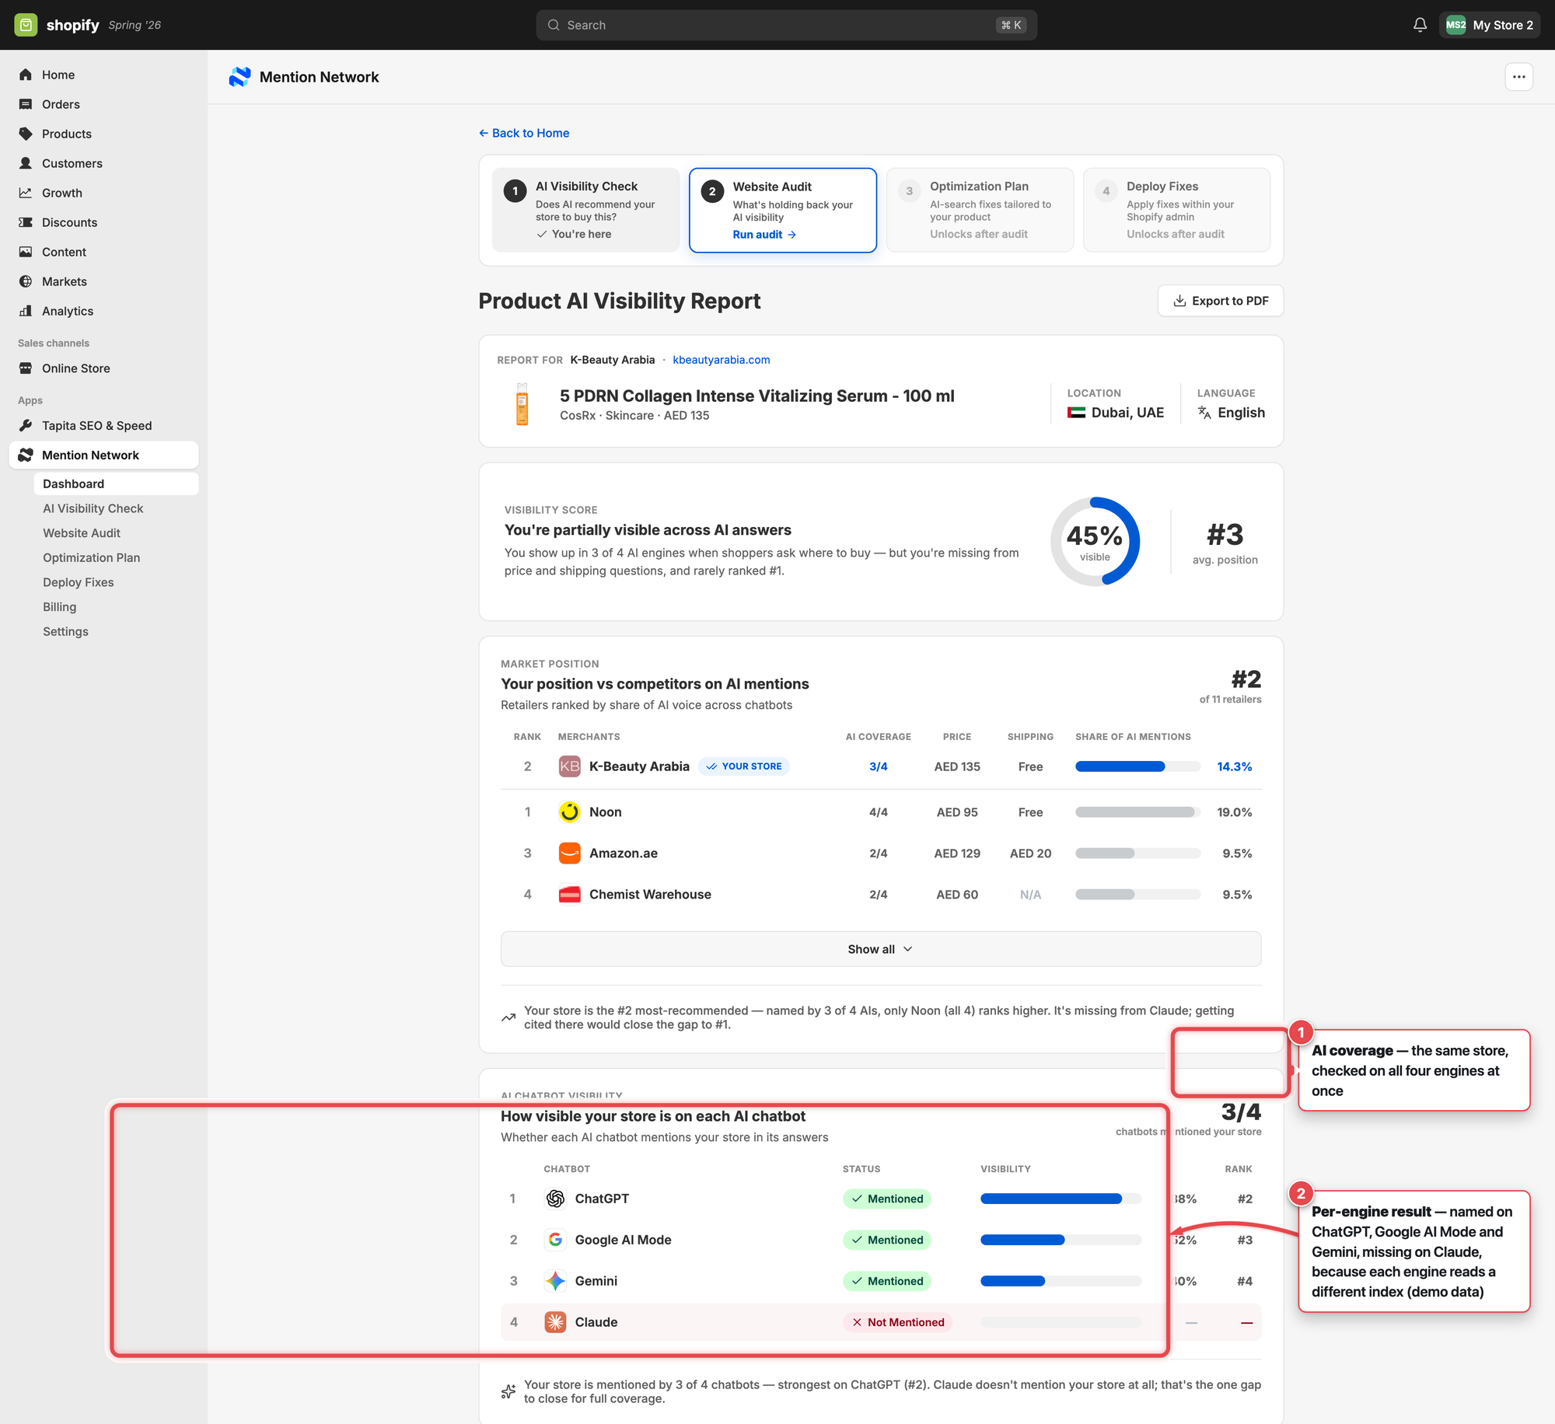Click the AED 95 price for Noon
Screen dimensions: 1555x1424
click(x=957, y=812)
